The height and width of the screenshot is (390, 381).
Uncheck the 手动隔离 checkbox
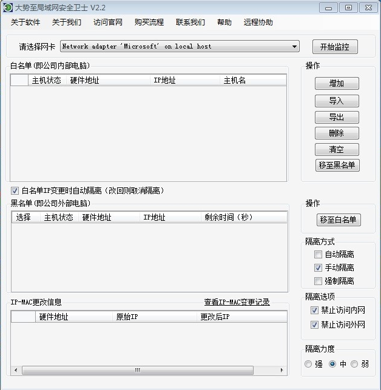[318, 268]
